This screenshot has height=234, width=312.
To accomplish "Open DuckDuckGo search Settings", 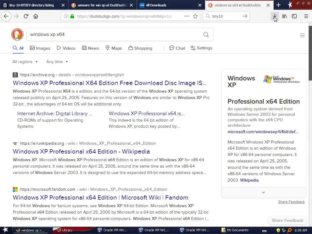I will pyautogui.click(x=201, y=48).
